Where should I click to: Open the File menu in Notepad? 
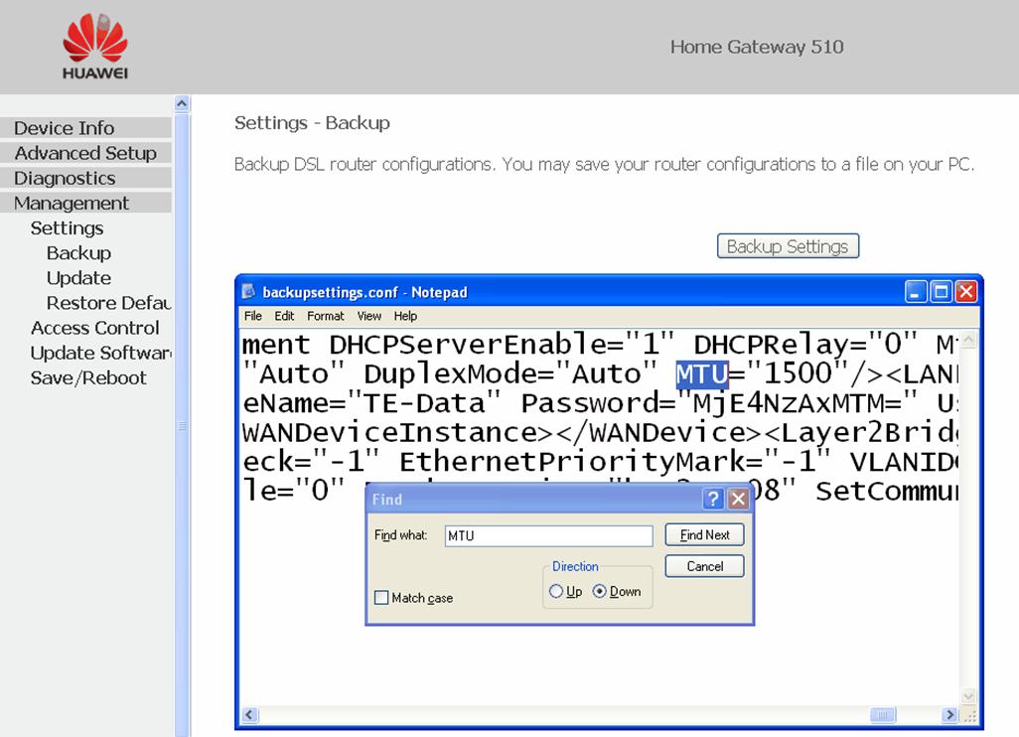(252, 316)
